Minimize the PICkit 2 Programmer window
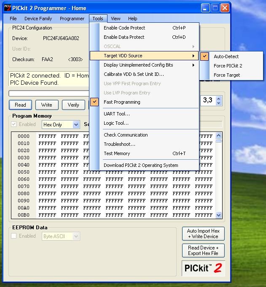This screenshot has height=287, width=266. tap(205, 8)
